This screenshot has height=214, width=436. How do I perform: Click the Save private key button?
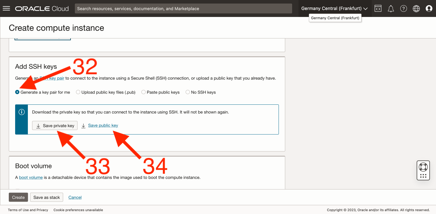click(55, 126)
